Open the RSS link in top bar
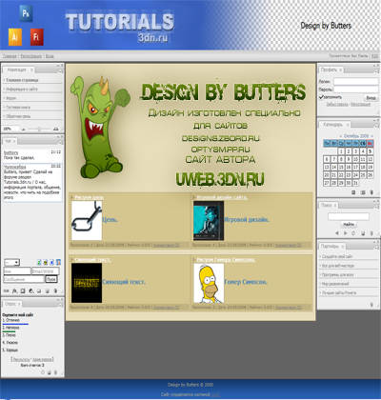381x400 pixels. click(374, 56)
